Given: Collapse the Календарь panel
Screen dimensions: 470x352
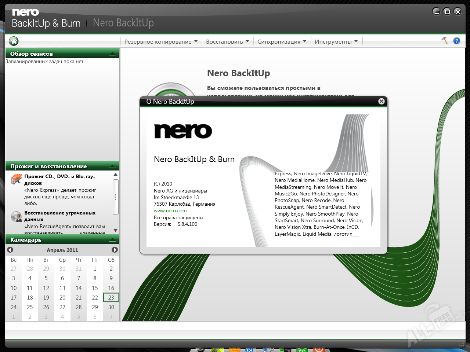Looking at the screenshot, I should [112, 240].
